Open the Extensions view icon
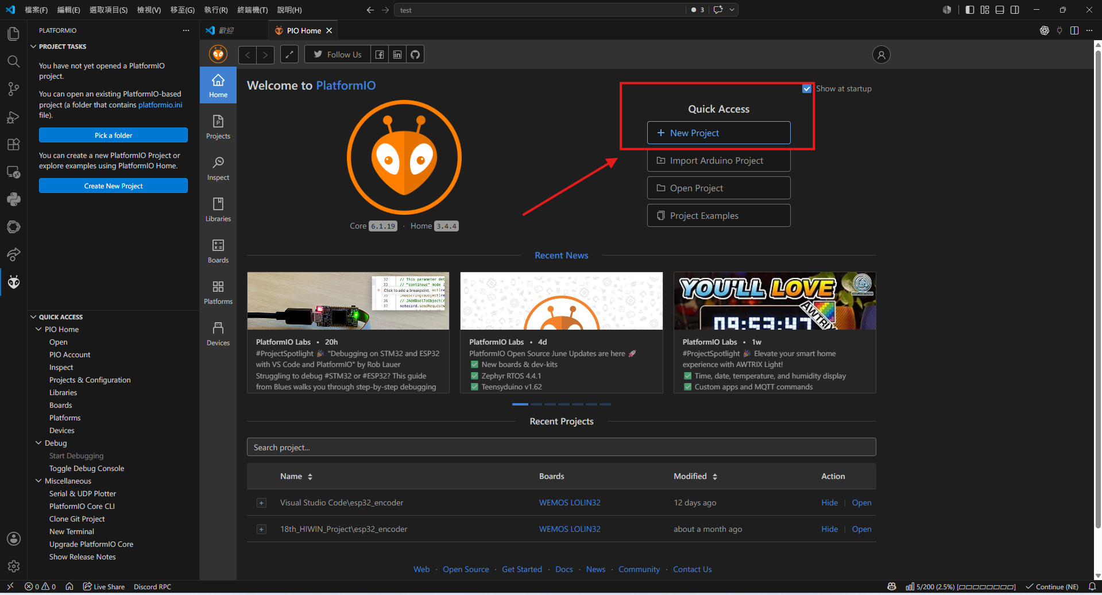The width and height of the screenshot is (1102, 595). click(x=14, y=144)
